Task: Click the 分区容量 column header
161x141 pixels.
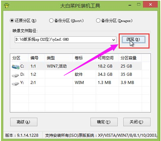Action: point(130,58)
